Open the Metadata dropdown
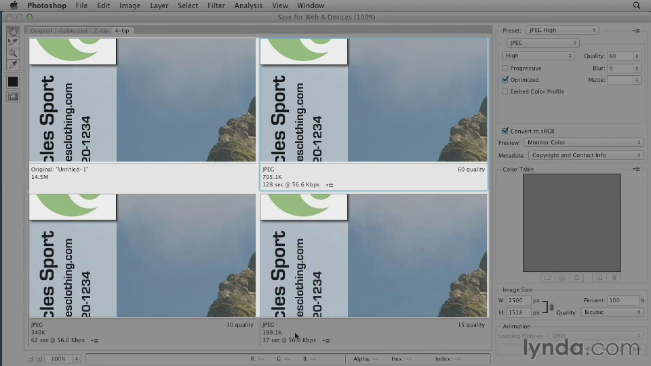Screen dimensions: 651x366 point(585,155)
